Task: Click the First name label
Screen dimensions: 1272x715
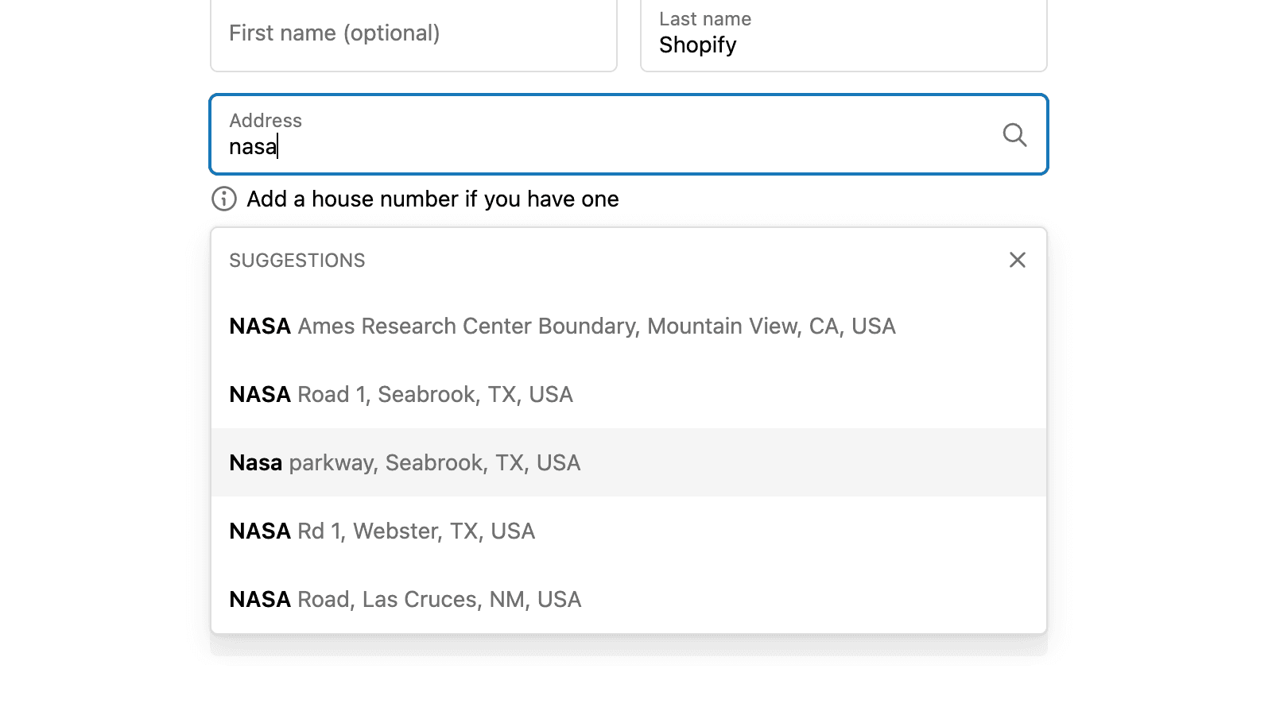Action: coord(334,33)
